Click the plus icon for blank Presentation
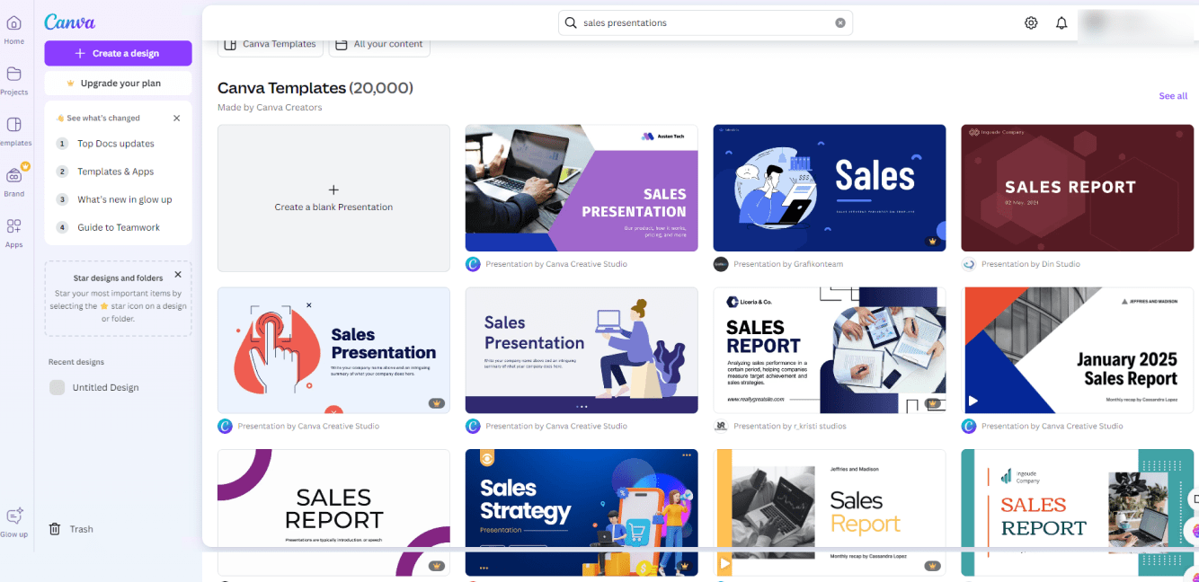The image size is (1199, 582). pyautogui.click(x=333, y=190)
